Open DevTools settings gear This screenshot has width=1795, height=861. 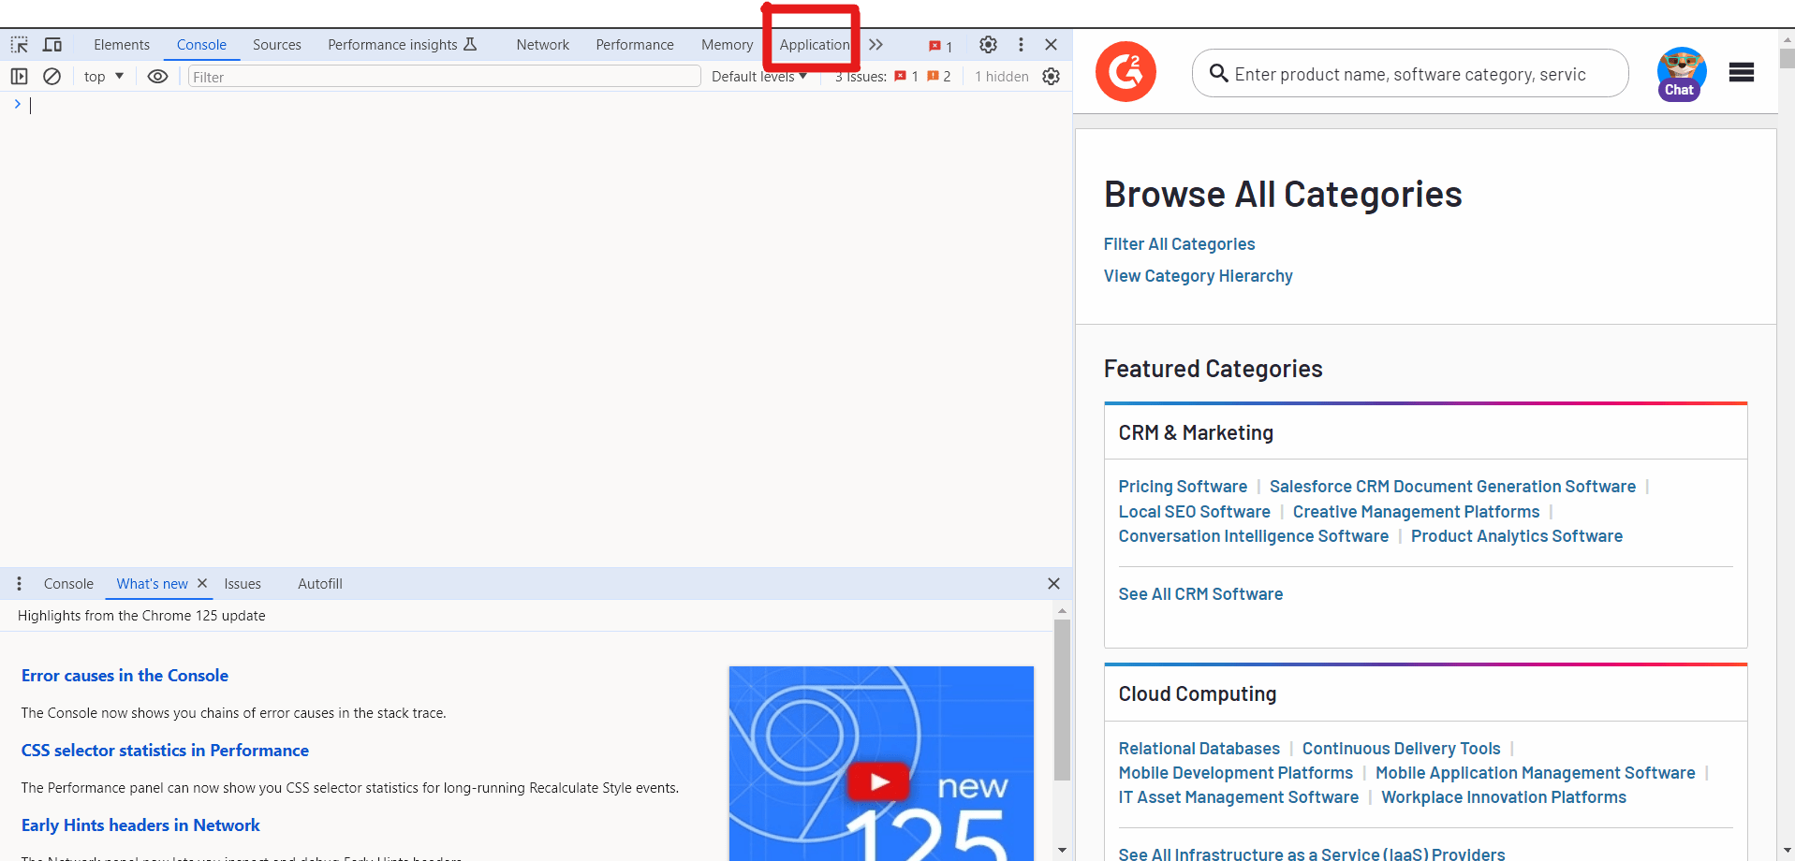coord(988,45)
